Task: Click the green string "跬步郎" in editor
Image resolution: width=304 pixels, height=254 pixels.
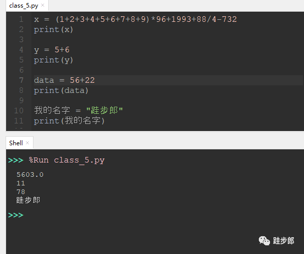Action: pyautogui.click(x=105, y=110)
